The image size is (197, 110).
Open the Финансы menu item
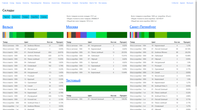tap(46, 3)
